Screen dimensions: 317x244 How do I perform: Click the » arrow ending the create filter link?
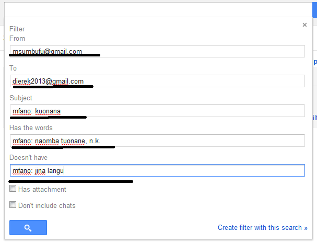306,227
